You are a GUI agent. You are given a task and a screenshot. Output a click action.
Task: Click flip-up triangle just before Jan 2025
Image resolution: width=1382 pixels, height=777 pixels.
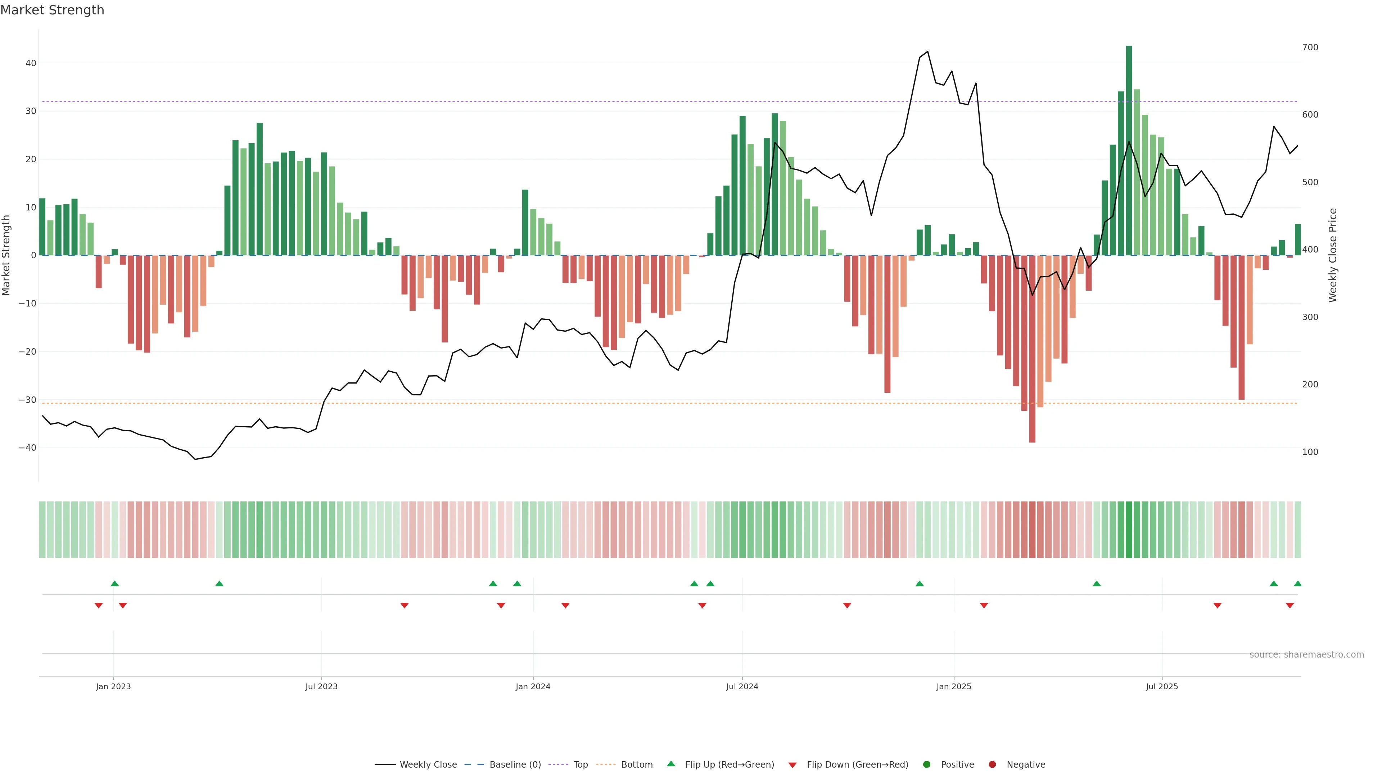[x=920, y=583]
